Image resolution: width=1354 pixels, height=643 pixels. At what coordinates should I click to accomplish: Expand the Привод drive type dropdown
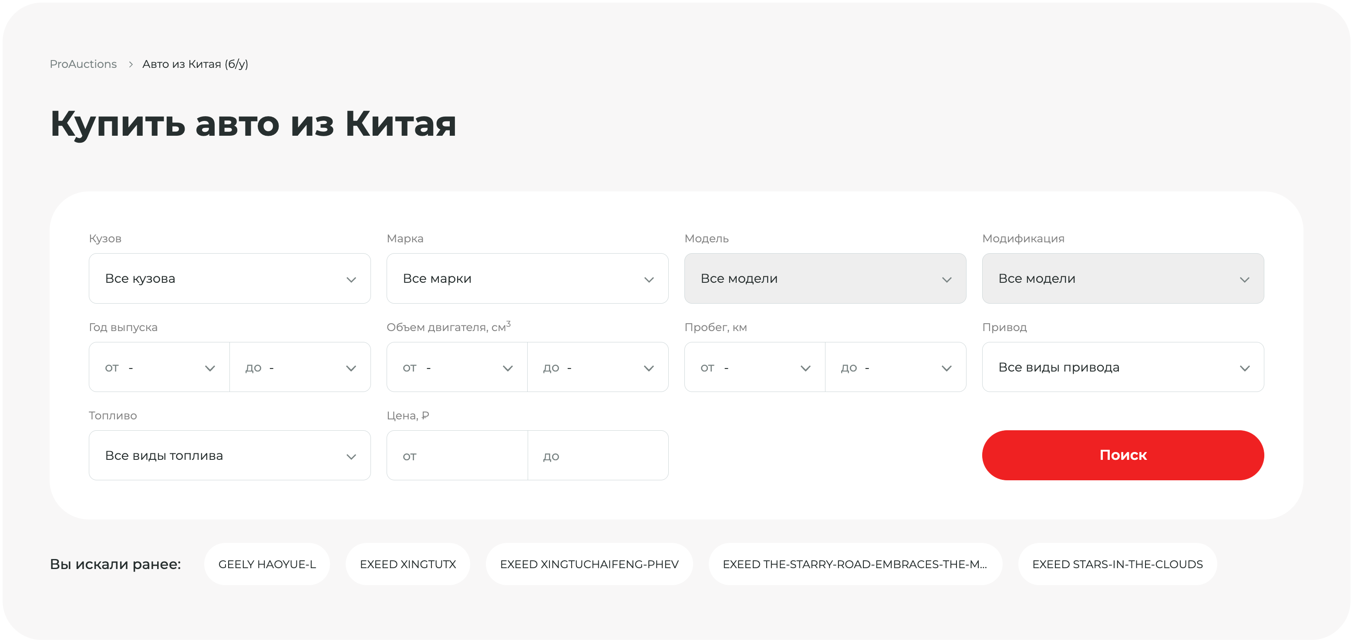click(1122, 367)
